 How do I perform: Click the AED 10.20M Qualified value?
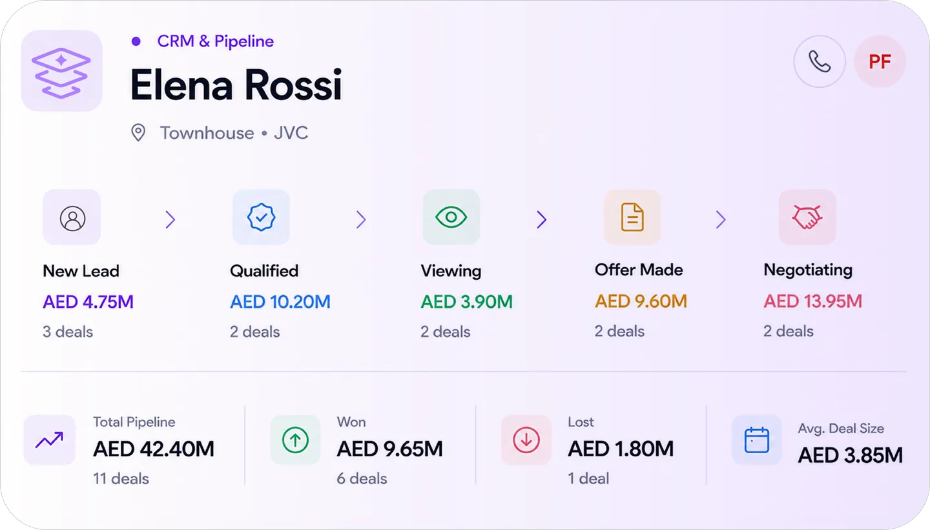tap(280, 302)
